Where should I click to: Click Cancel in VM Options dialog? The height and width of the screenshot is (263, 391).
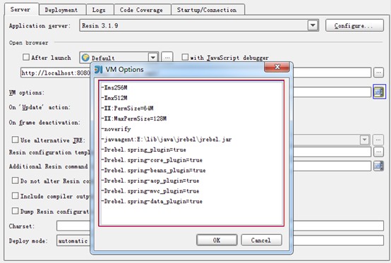(x=261, y=240)
